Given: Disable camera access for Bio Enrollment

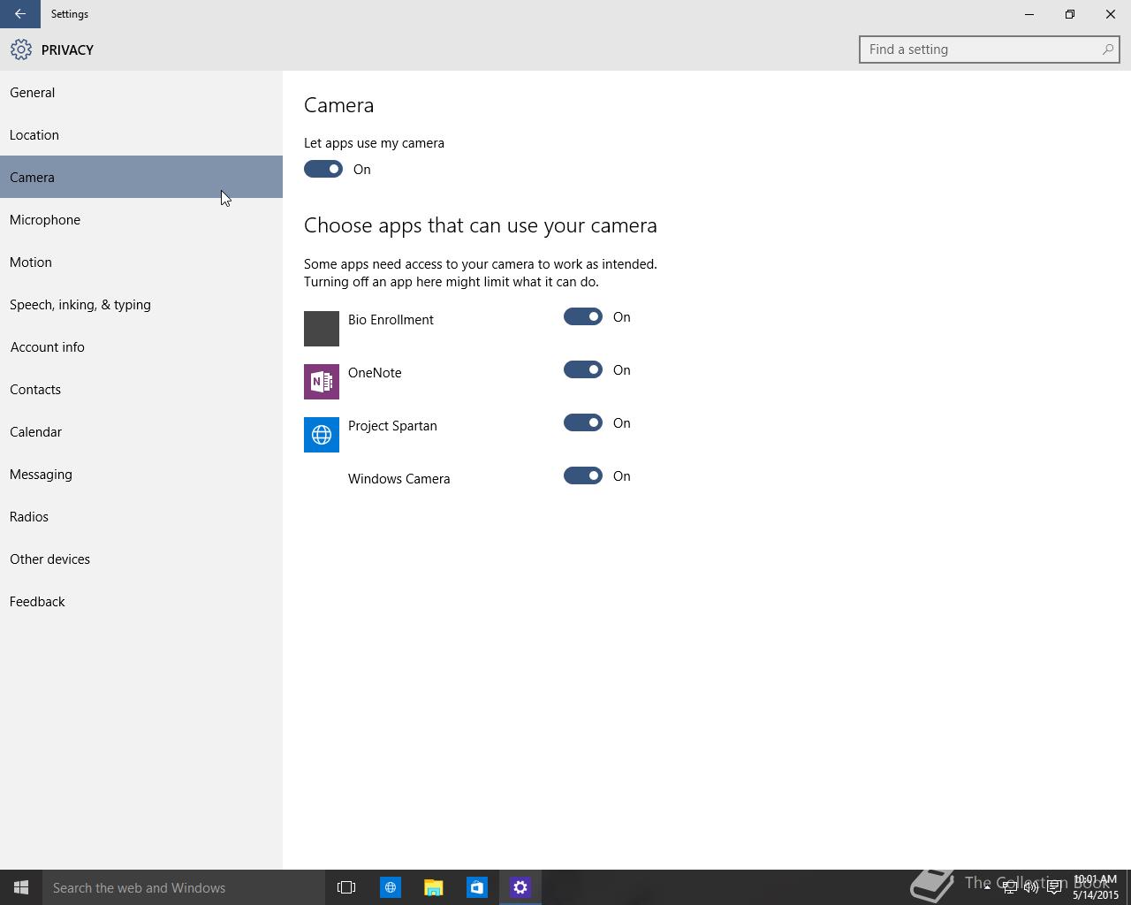Looking at the screenshot, I should tap(583, 316).
